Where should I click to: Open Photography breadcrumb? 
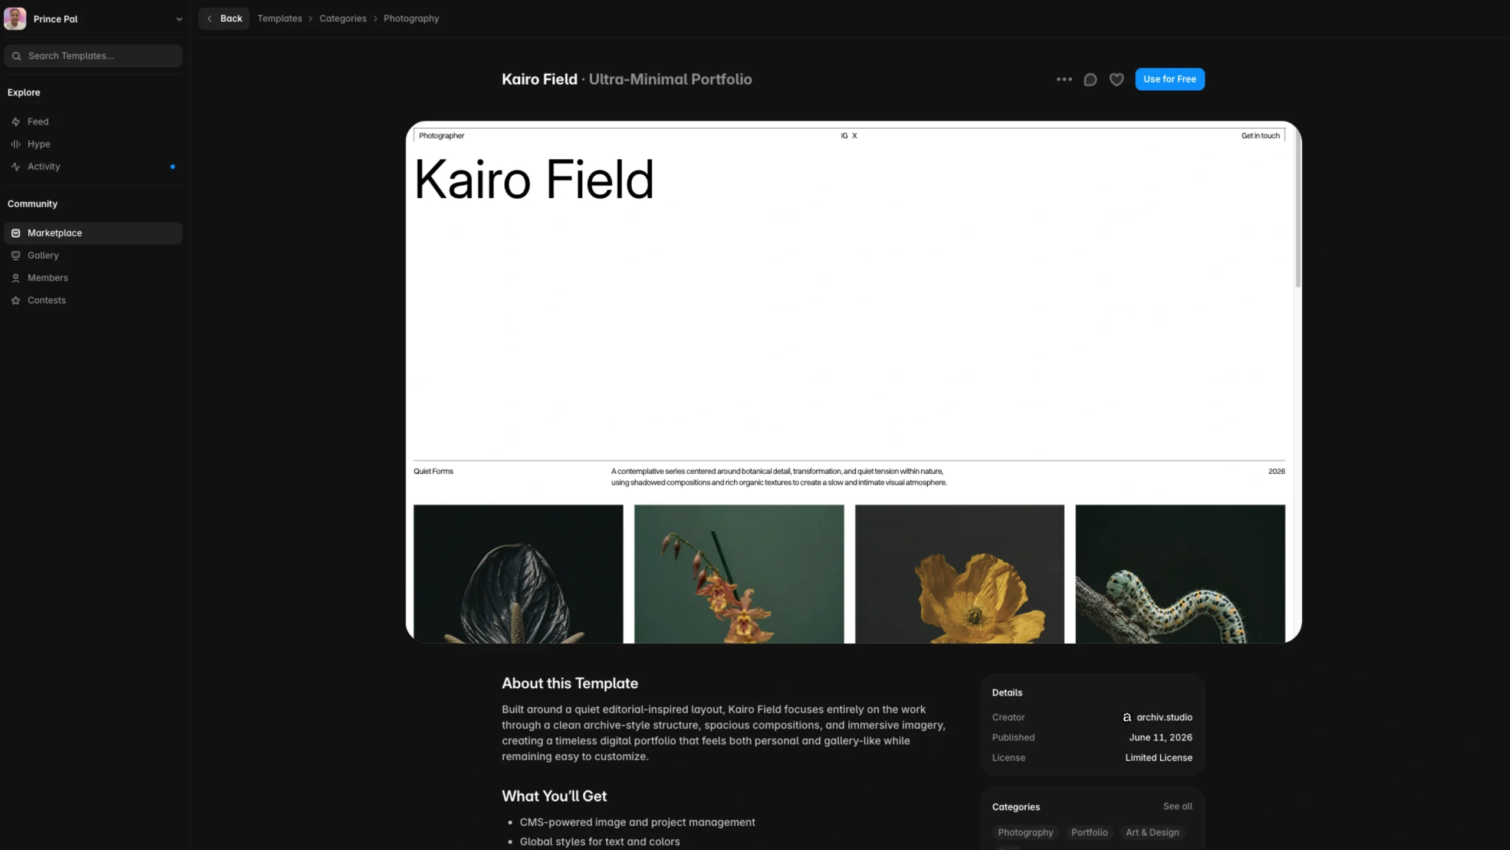click(411, 18)
